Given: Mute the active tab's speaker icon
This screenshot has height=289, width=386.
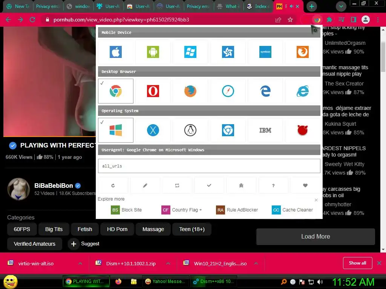Looking at the screenshot, I should pos(291,6).
